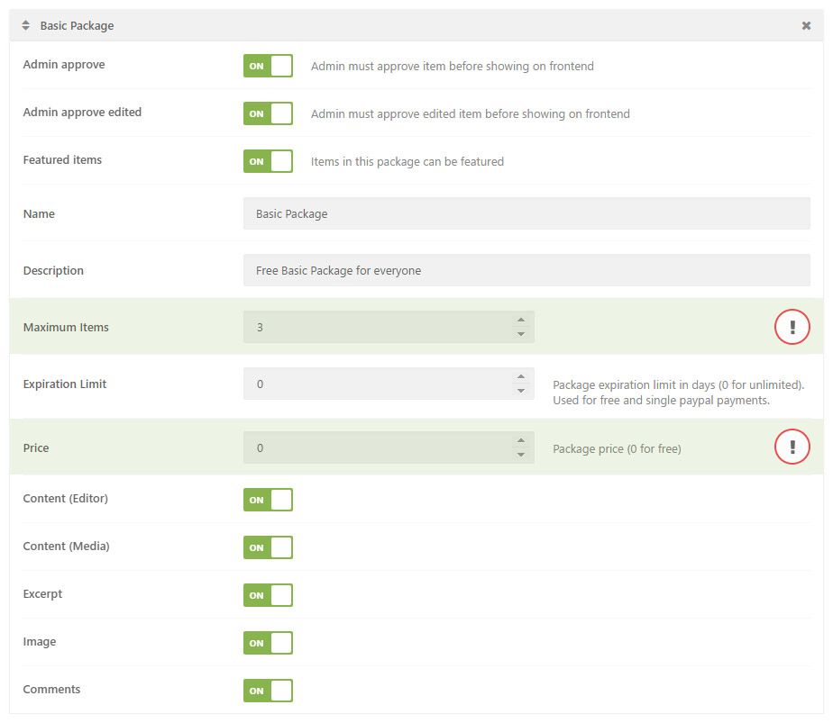Image resolution: width=833 pixels, height=723 pixels.
Task: Toggle the Image switch
Action: pos(269,643)
